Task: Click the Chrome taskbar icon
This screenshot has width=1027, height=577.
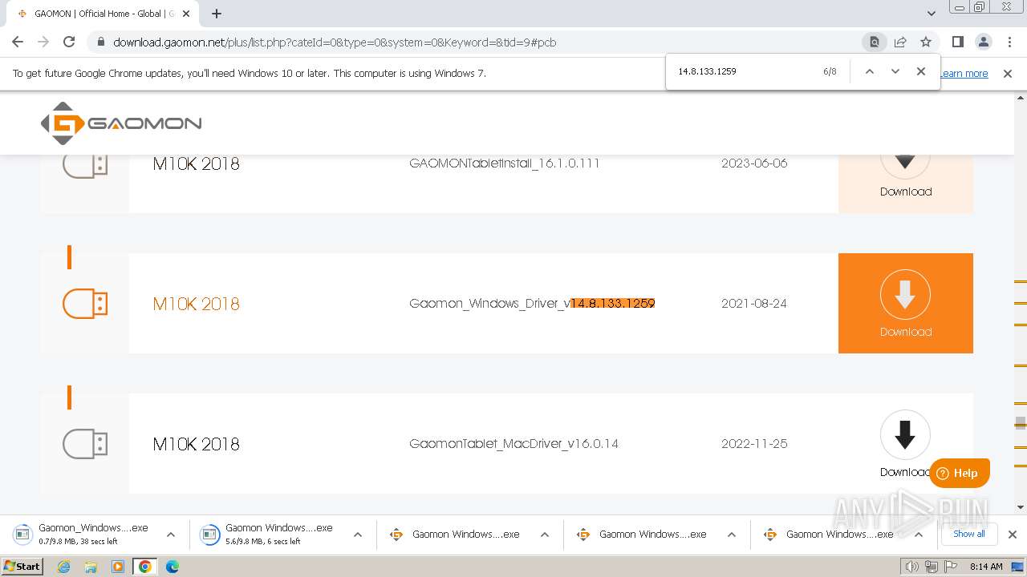Action: pyautogui.click(x=145, y=567)
